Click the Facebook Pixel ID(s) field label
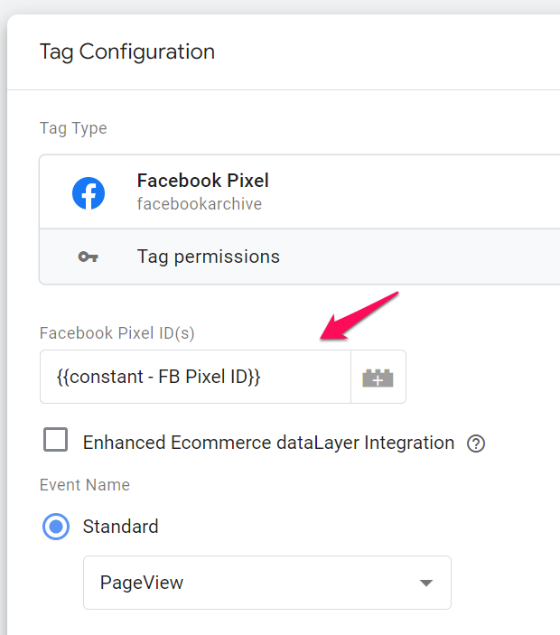The image size is (560, 635). point(117,333)
